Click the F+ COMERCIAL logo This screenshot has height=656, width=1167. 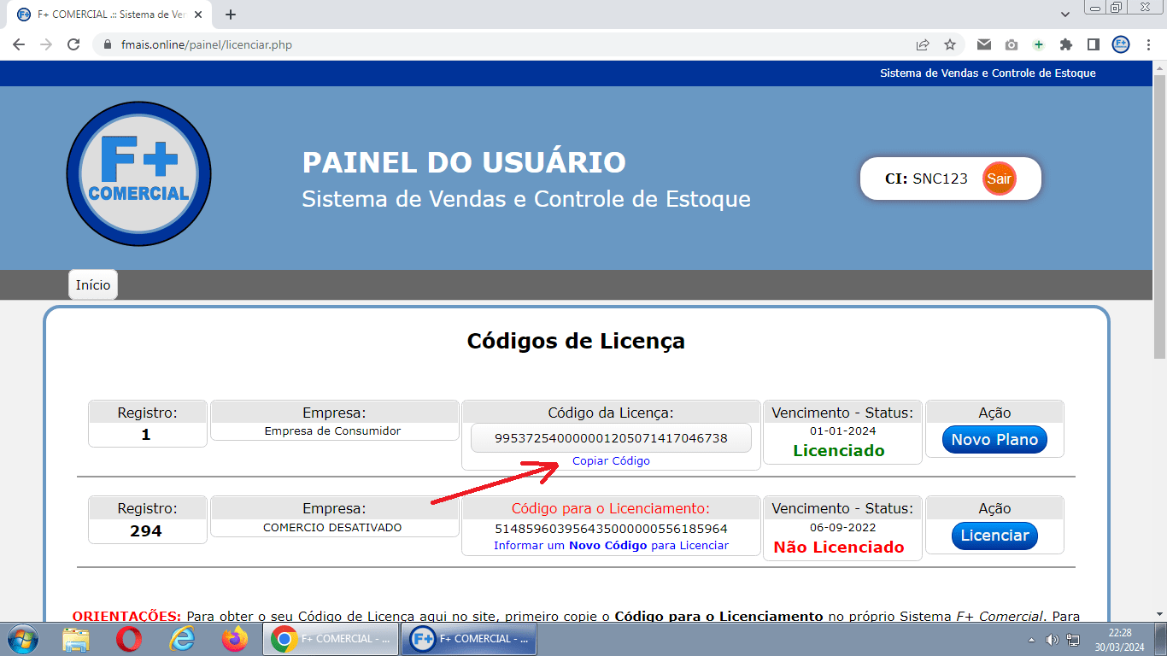click(138, 174)
